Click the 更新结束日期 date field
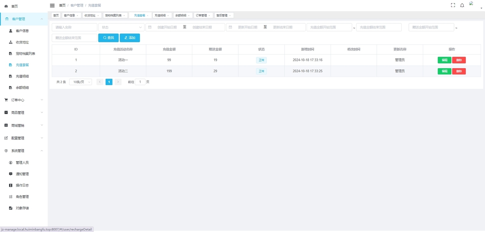The height and width of the screenshot is (232, 485). click(283, 27)
